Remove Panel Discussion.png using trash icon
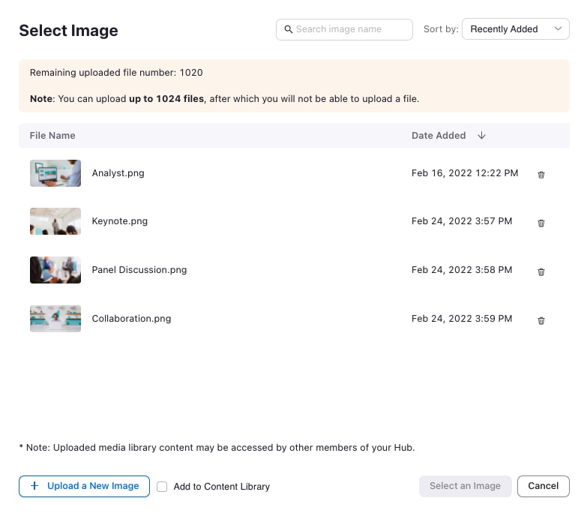587x516 pixels. (x=541, y=271)
